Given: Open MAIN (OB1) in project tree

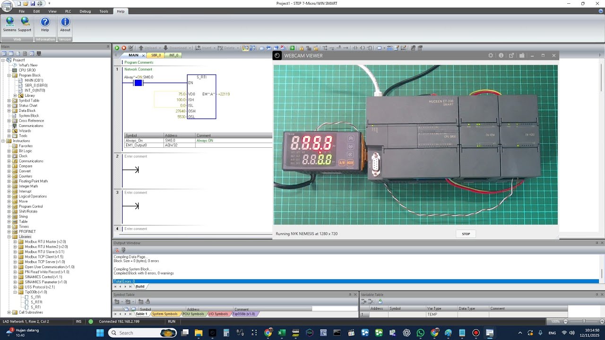Looking at the screenshot, I should [x=34, y=80].
